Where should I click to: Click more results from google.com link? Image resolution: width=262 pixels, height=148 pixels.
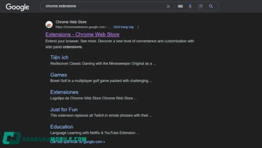pos(77,142)
